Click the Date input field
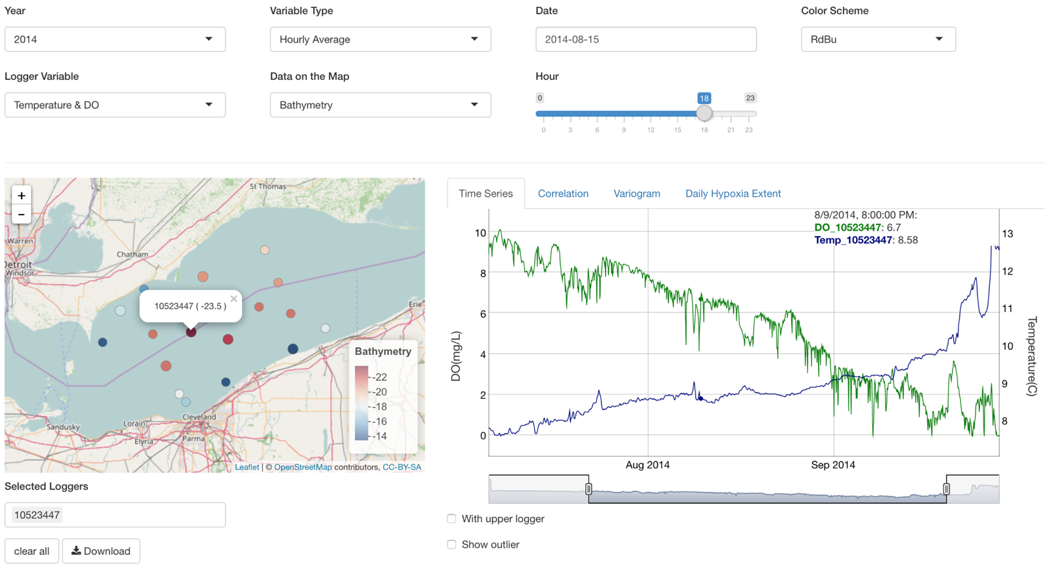 coord(646,39)
